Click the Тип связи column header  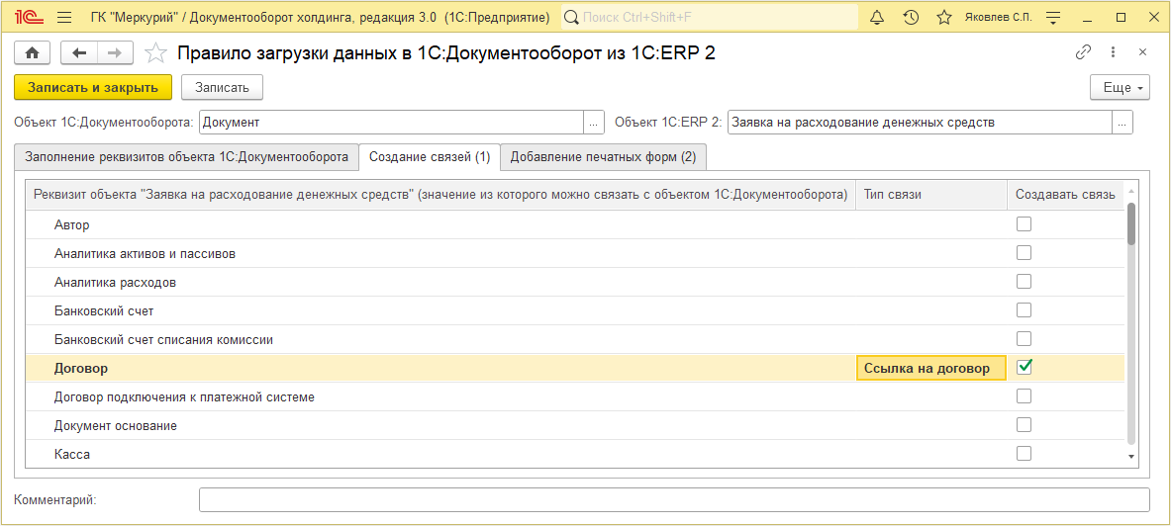(x=931, y=194)
